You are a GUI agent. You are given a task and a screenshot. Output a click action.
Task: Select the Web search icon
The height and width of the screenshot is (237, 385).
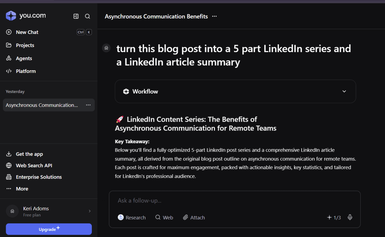[158, 217]
